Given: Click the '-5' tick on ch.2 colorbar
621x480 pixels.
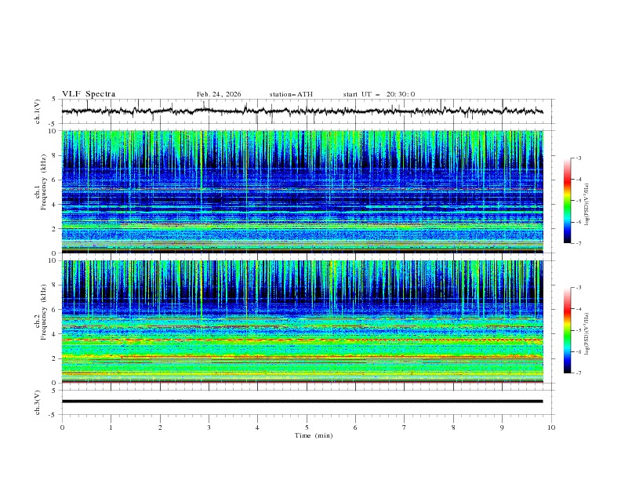Looking at the screenshot, I should pos(578,330).
